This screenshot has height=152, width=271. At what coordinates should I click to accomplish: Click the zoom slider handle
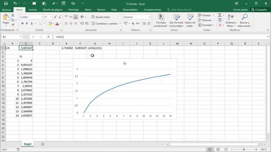pos(244,149)
